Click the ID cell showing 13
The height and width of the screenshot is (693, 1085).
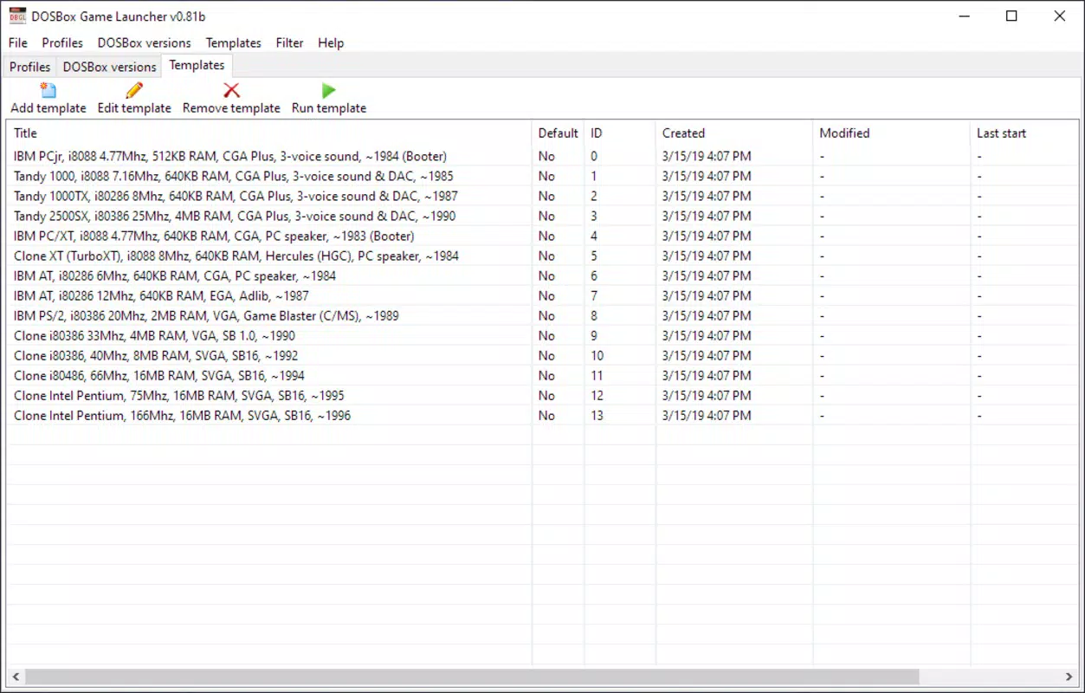(x=597, y=415)
